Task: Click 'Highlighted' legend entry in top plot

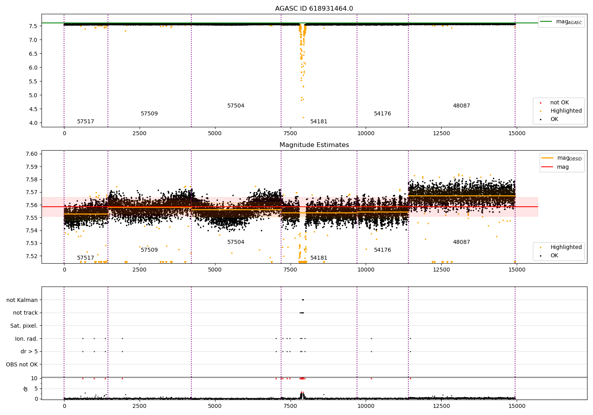Action: (x=566, y=111)
